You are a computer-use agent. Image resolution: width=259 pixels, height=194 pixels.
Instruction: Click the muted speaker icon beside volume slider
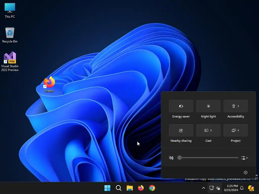pyautogui.click(x=171, y=158)
